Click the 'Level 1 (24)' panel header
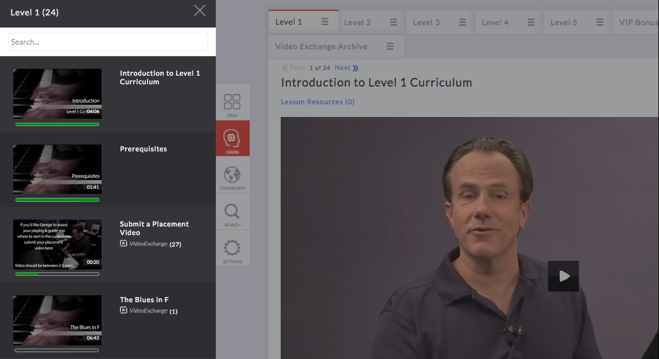The height and width of the screenshot is (359, 659). (34, 13)
